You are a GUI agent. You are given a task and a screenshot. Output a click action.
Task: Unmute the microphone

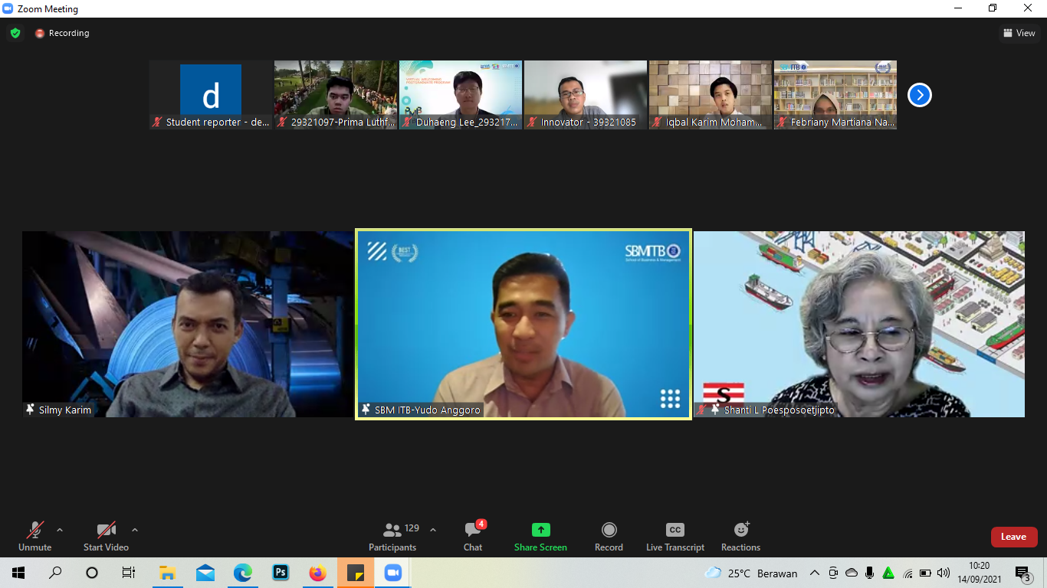coord(34,536)
